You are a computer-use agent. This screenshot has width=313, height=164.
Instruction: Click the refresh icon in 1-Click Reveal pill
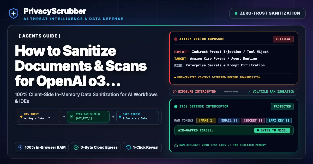(x=128, y=147)
